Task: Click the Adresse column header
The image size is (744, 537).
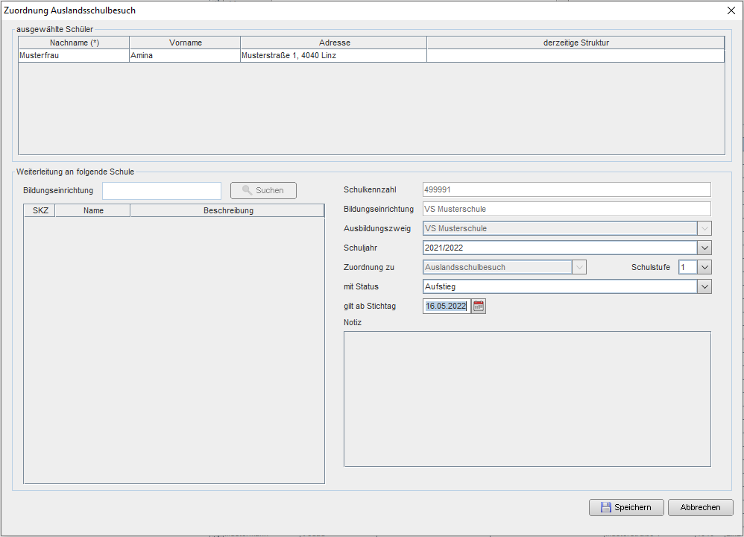Action: (x=334, y=43)
